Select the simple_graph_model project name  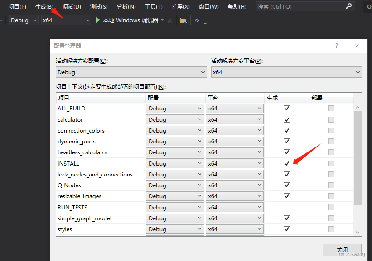[x=84, y=218]
